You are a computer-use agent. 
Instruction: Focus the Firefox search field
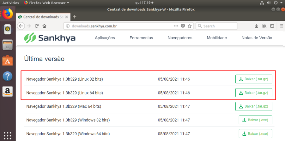(x=216, y=26)
